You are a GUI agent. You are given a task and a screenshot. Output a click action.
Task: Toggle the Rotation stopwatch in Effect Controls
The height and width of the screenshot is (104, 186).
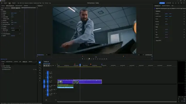pyautogui.click(x=2, y=21)
